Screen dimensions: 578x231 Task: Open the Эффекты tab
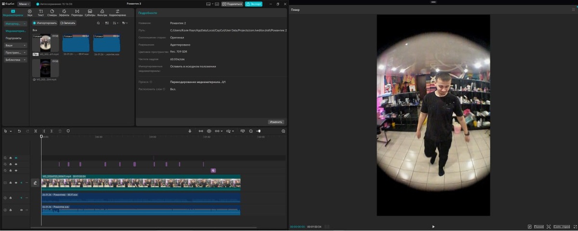point(64,13)
